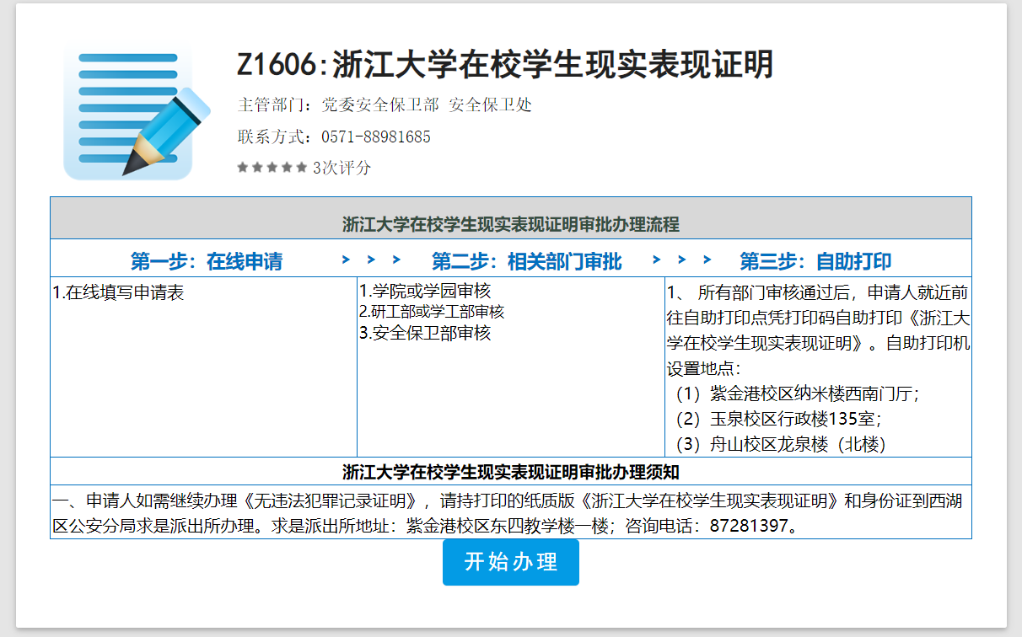Viewport: 1022px width, 637px height.
Task: Click the section header ending in 审批办理须知
Action: click(511, 472)
